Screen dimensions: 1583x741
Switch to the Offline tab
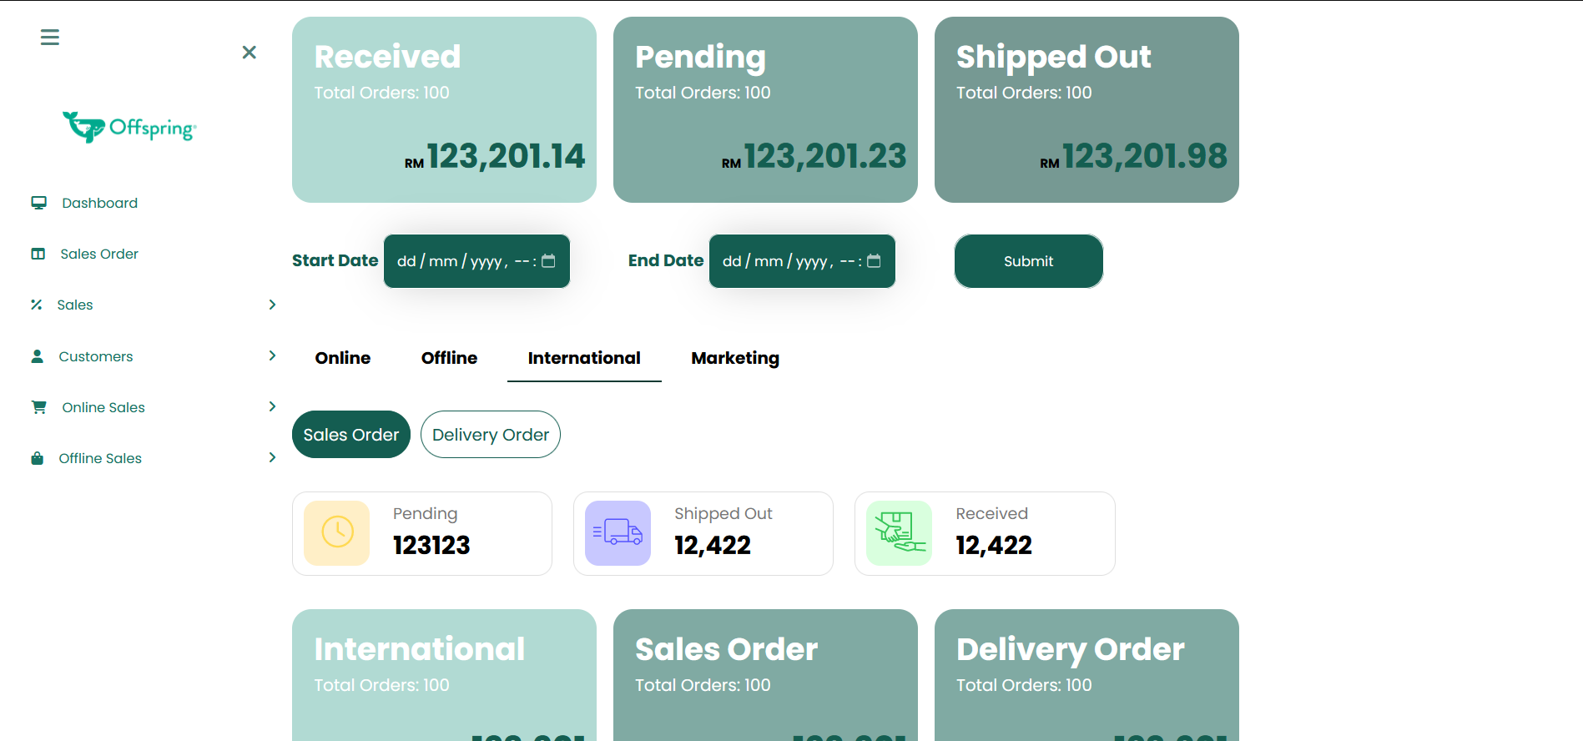pyautogui.click(x=449, y=358)
